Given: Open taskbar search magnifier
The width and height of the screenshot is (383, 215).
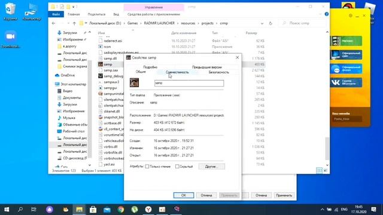Looking at the screenshot, I should pyautogui.click(x=20, y=210).
